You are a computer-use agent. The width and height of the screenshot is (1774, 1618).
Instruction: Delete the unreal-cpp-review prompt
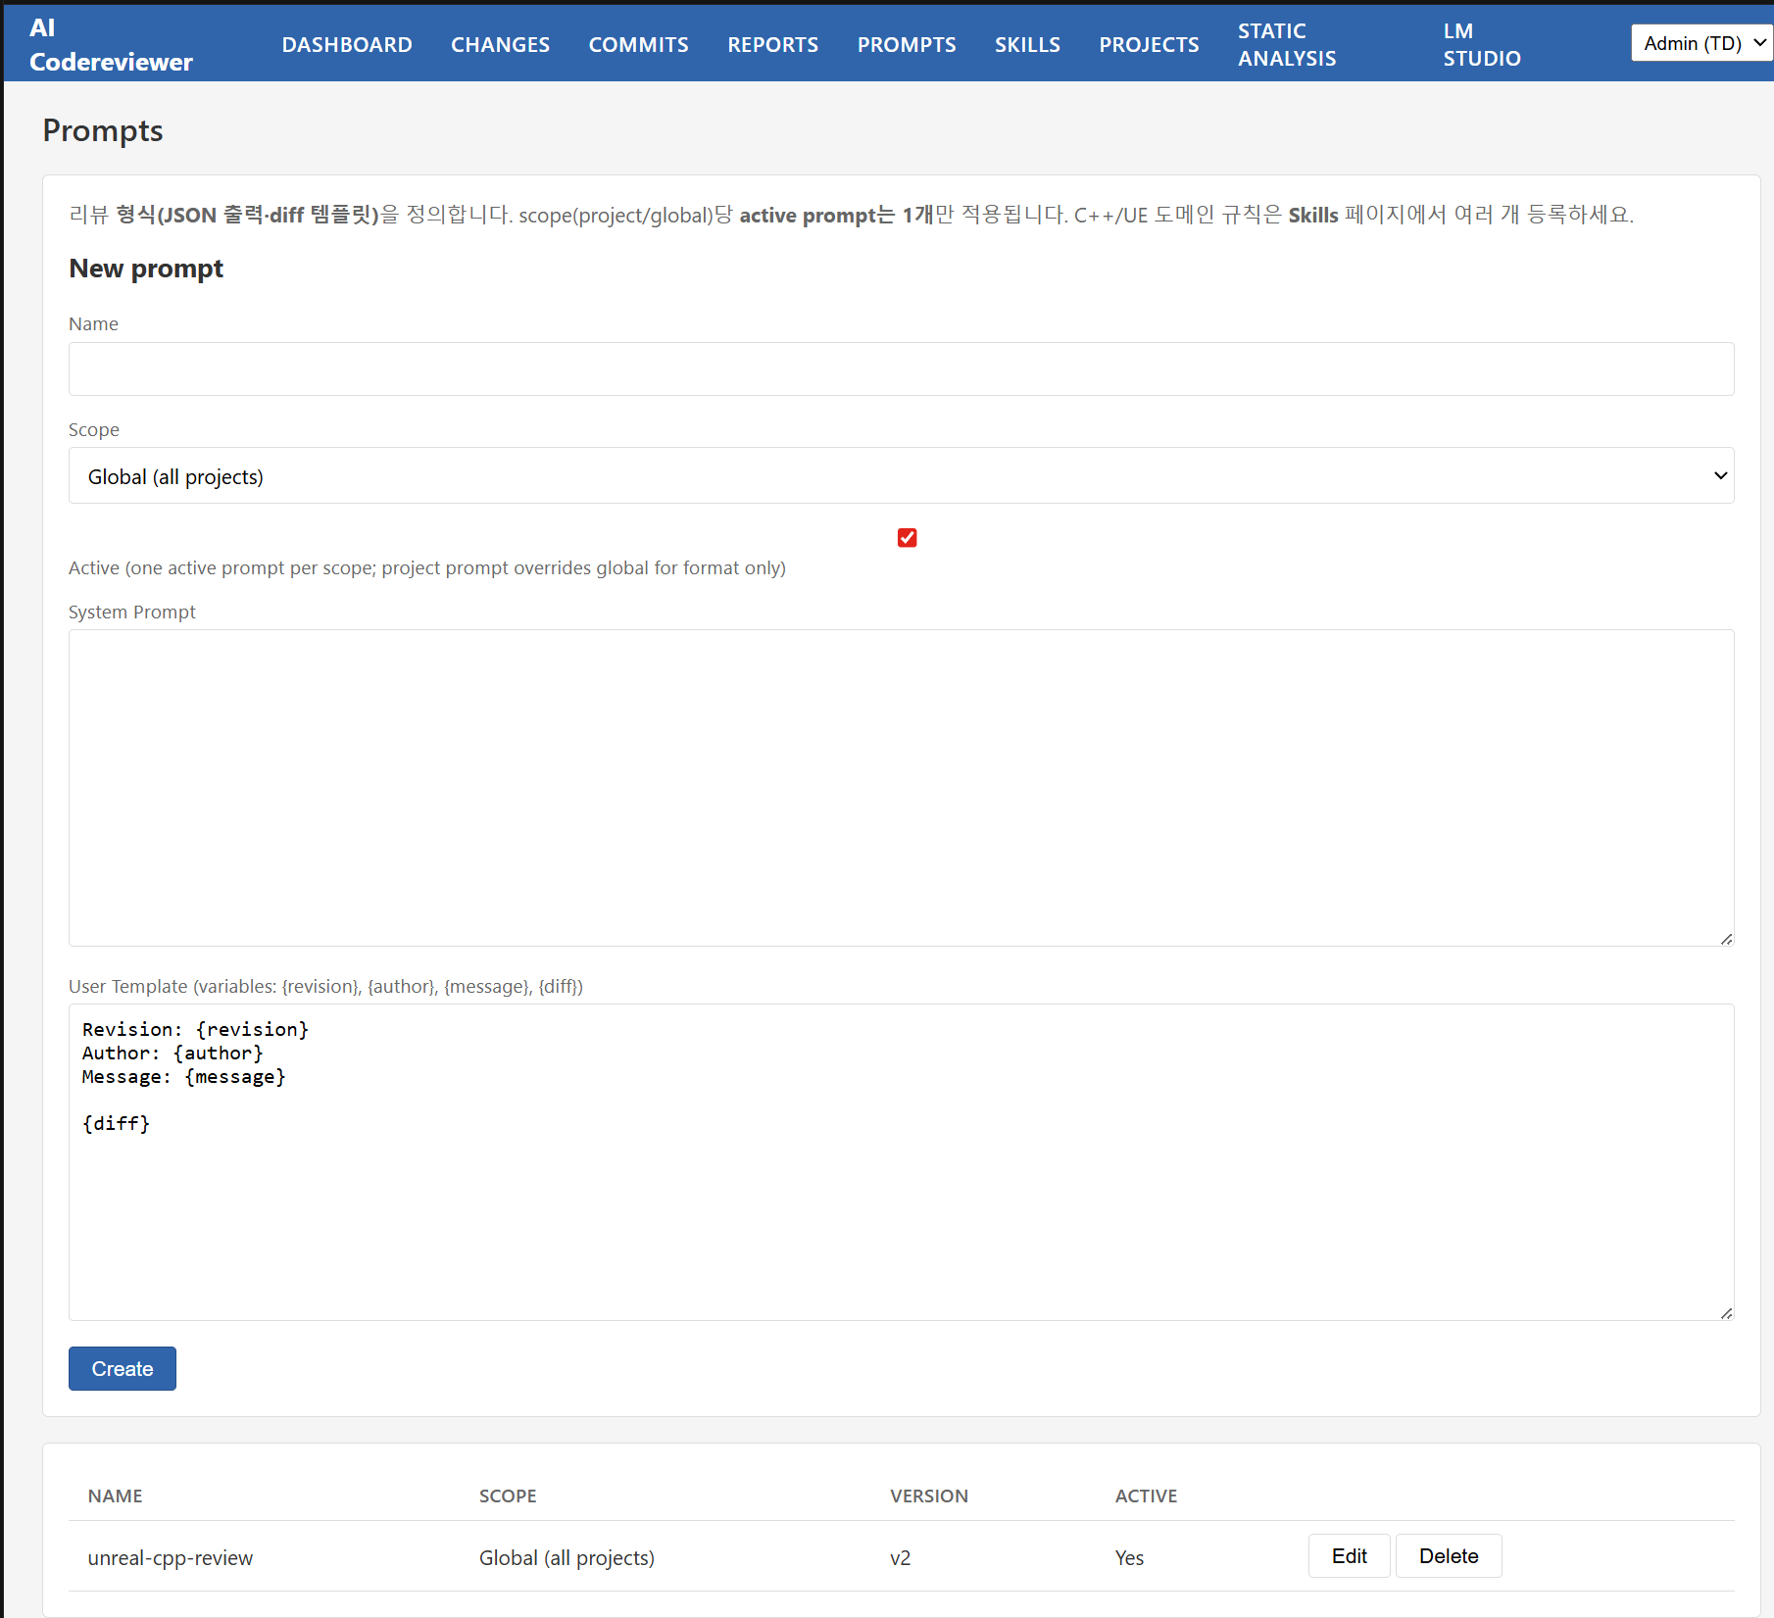tap(1449, 1555)
